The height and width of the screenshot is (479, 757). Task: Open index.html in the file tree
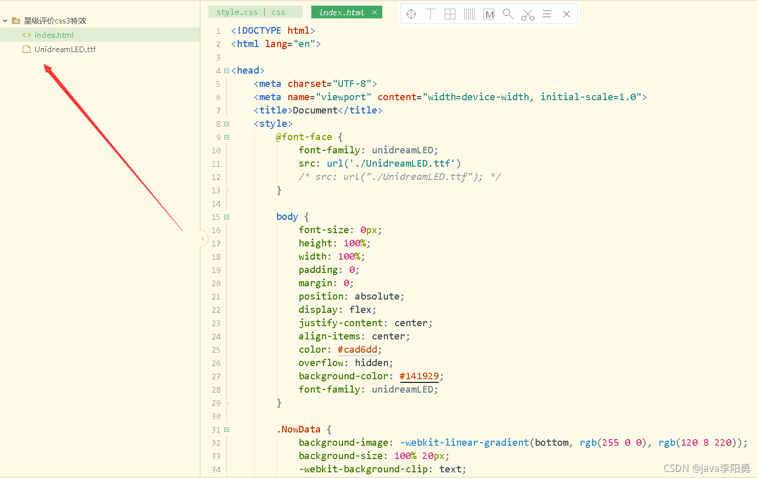tap(54, 35)
